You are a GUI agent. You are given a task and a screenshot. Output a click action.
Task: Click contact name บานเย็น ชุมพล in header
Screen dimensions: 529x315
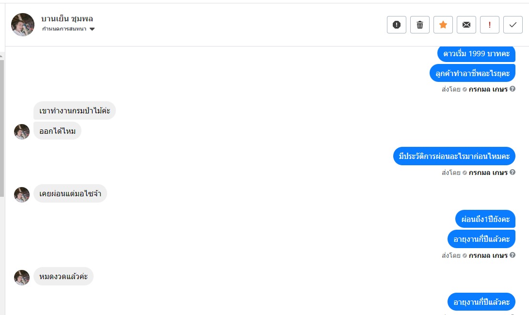[x=67, y=19]
